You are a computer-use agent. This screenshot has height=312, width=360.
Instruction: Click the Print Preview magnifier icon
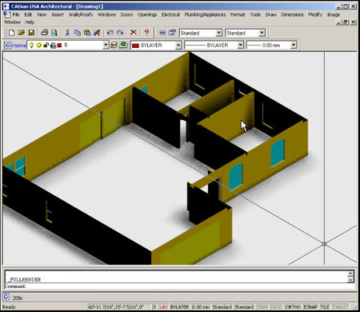[x=54, y=33]
